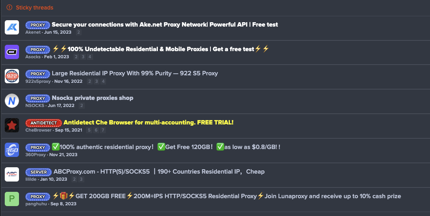This screenshot has height=216, width=430.
Task: Click the Sticky threads warning icon
Action: [x=9, y=8]
